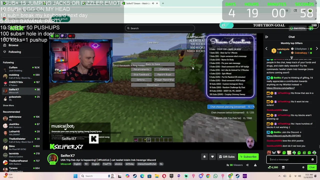Click the heart follow button
This screenshot has height=180, width=320.
click(212, 157)
